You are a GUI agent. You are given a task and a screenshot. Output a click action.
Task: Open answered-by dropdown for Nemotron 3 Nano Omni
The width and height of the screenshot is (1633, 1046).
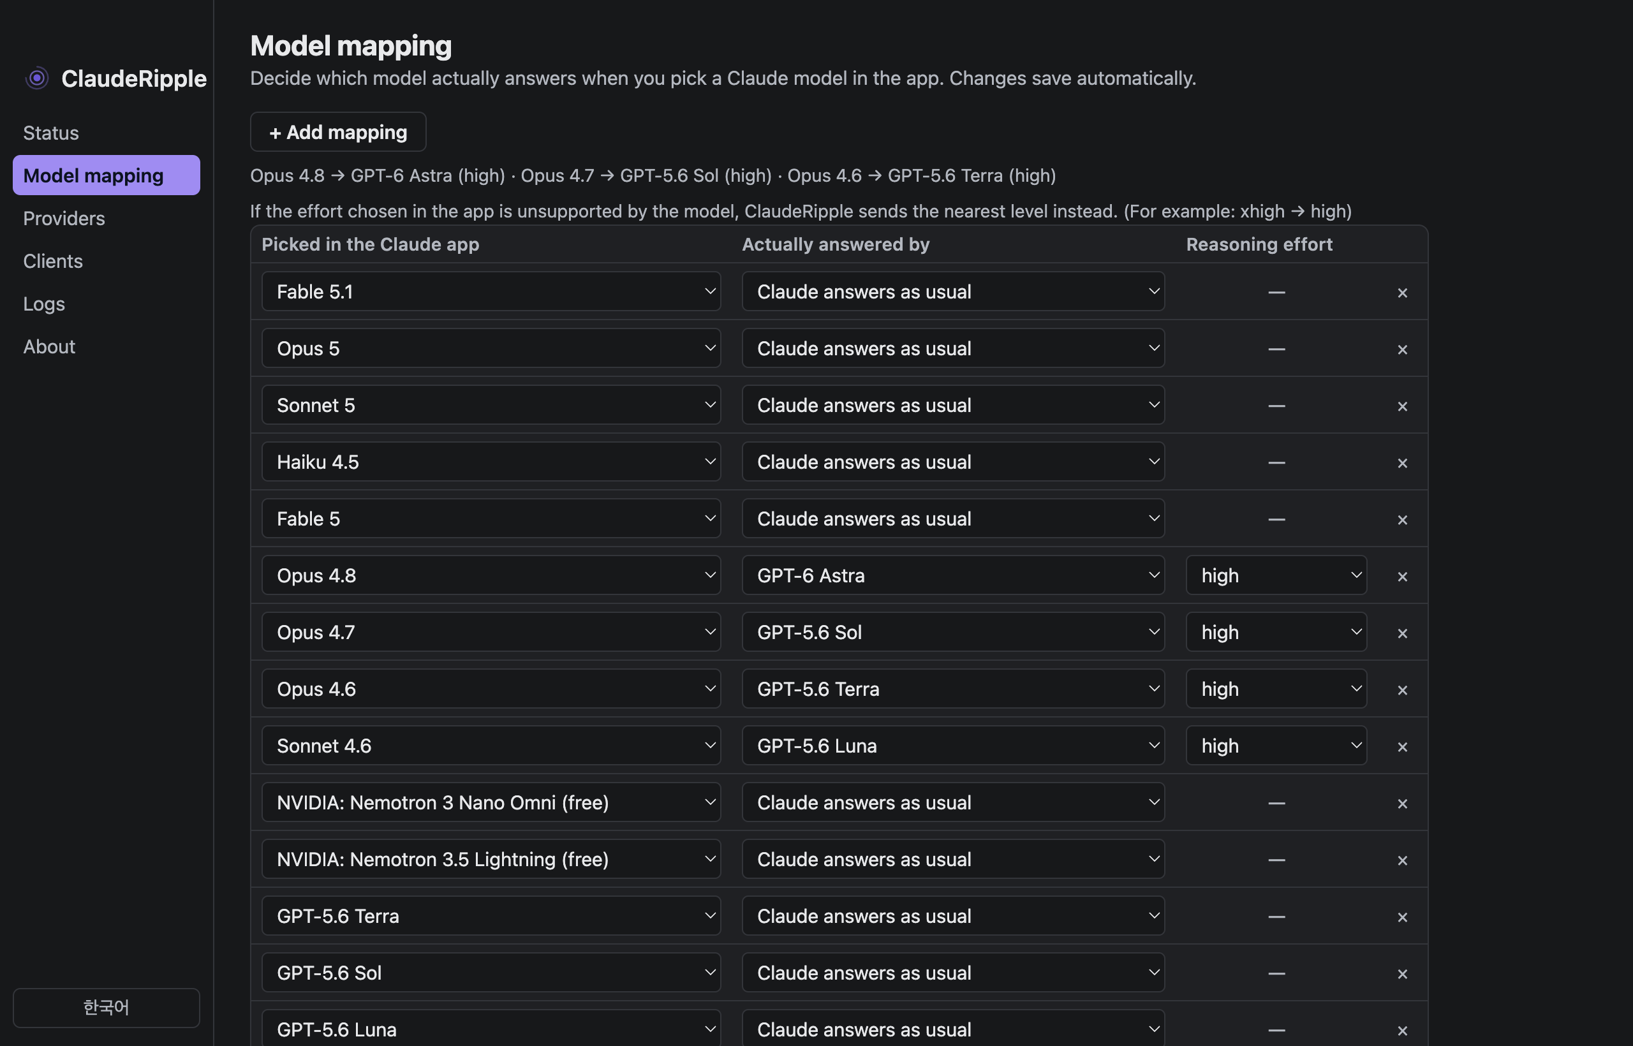953,802
